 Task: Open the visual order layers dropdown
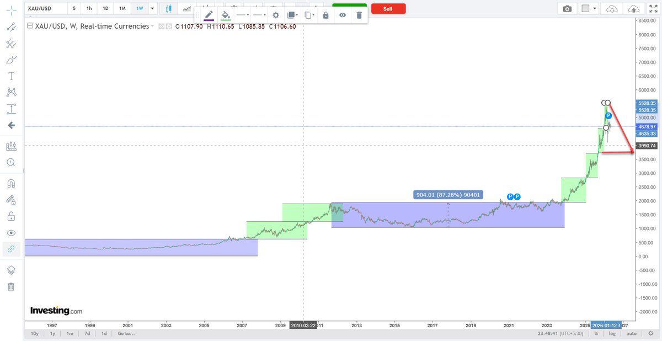coord(293,15)
